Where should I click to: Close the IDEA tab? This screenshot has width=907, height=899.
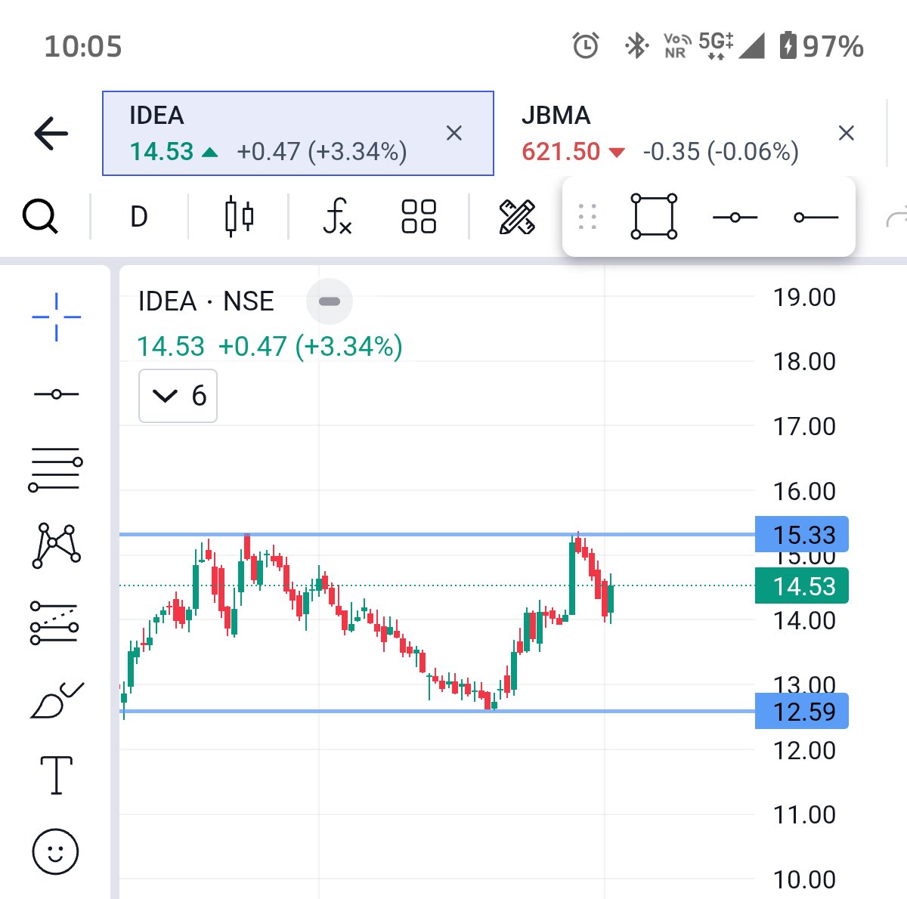coord(454,134)
